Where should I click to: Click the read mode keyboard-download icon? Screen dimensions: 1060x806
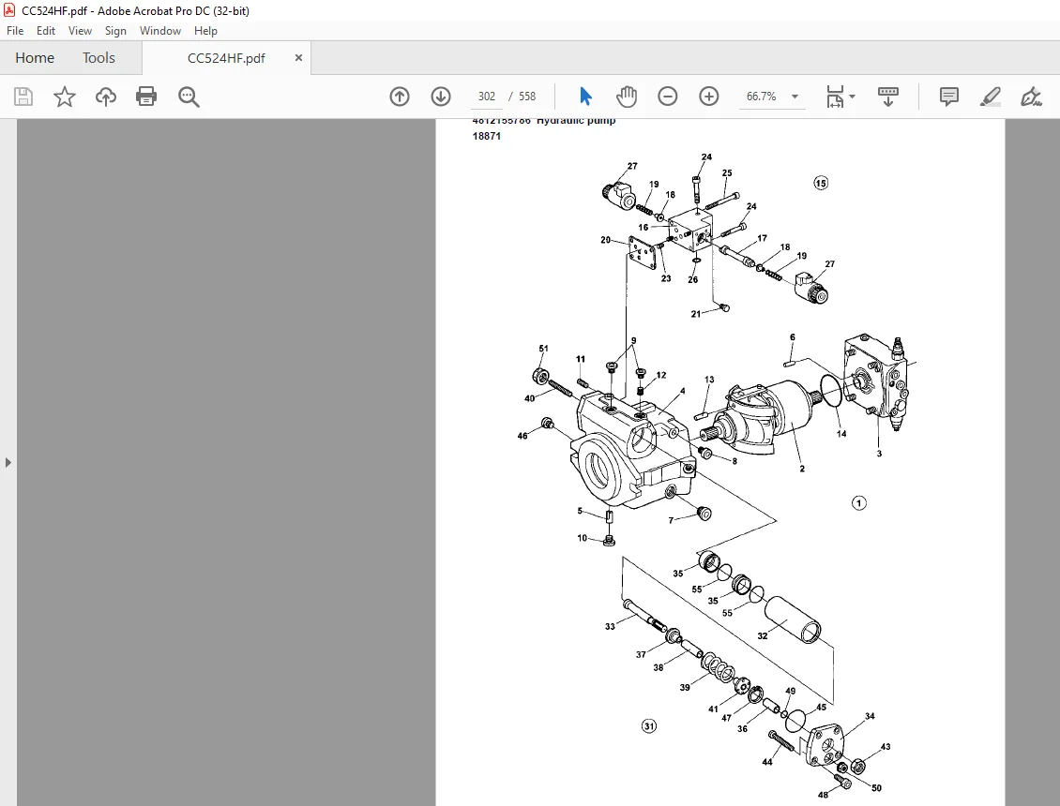(887, 97)
